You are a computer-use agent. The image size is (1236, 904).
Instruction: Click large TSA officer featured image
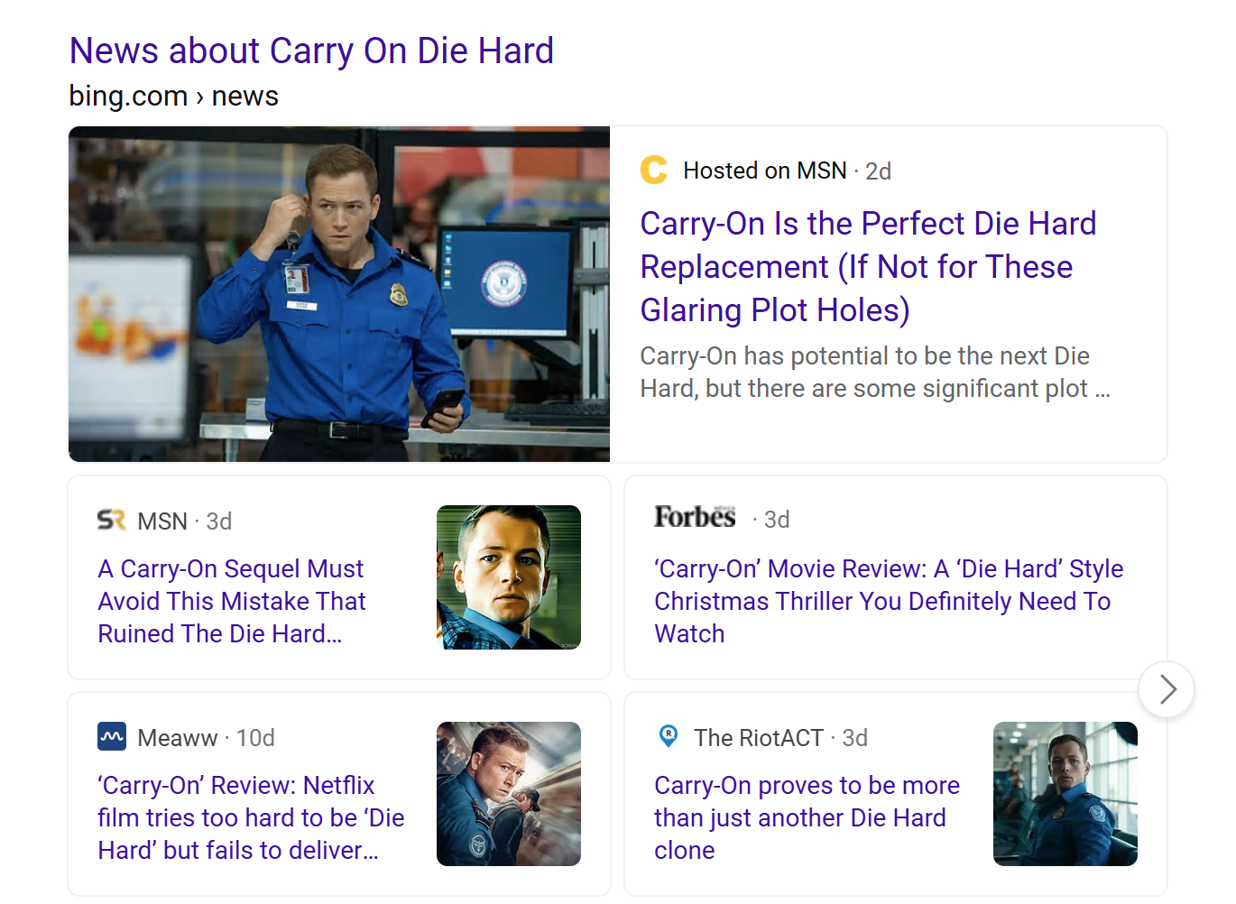tap(339, 294)
